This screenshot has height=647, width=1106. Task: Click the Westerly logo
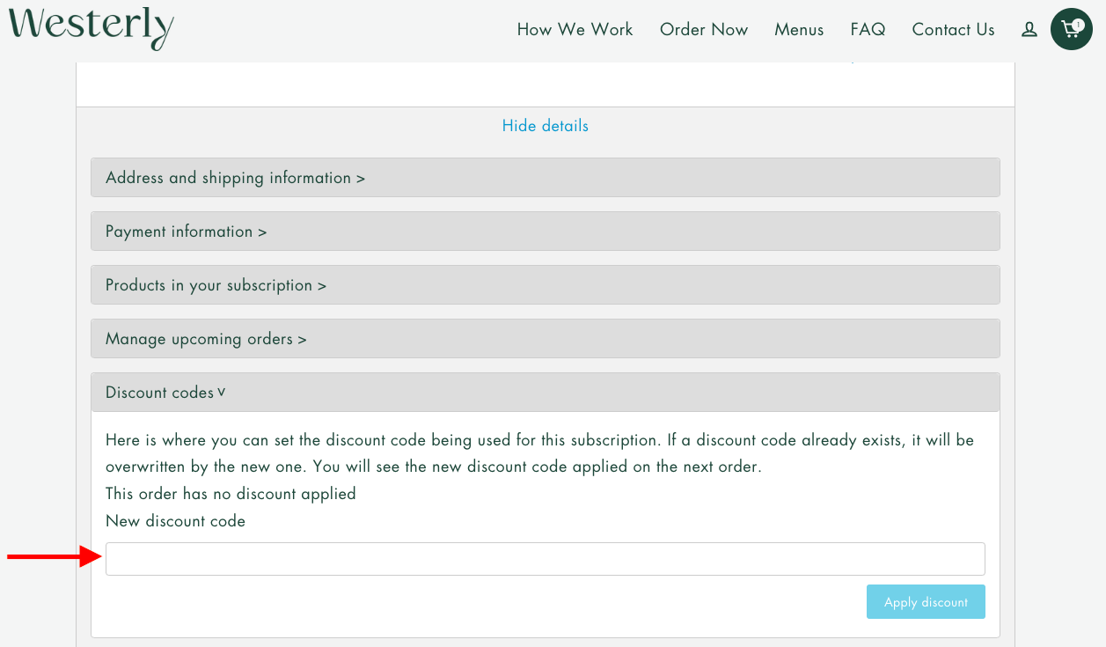point(90,28)
